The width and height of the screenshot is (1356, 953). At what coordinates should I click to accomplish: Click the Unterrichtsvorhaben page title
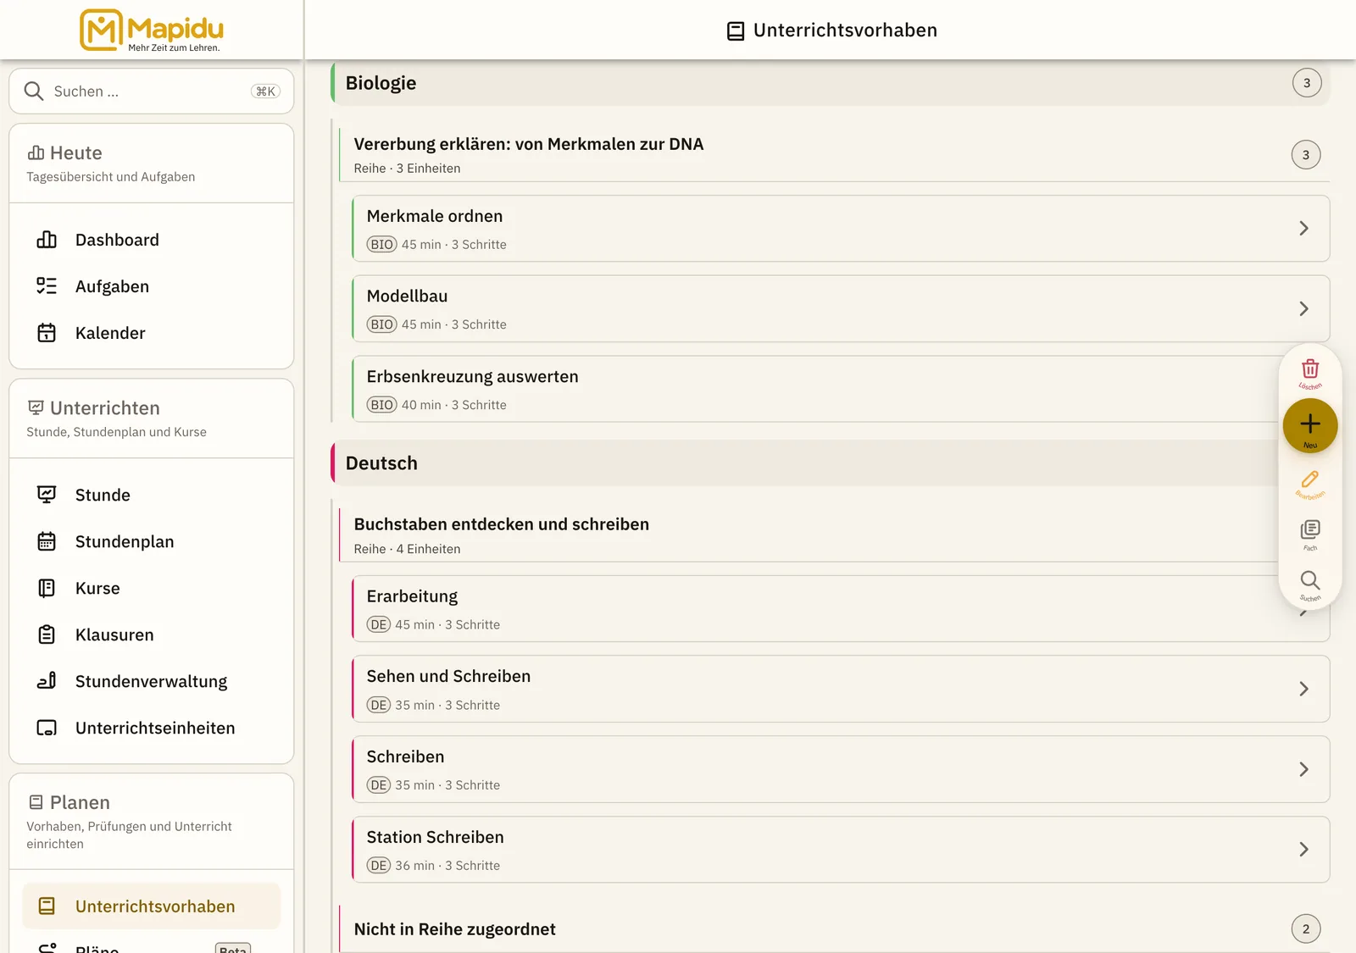832,30
